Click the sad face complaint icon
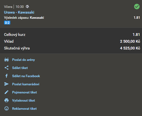The width and height of the screenshot is (142, 116). click(7, 108)
